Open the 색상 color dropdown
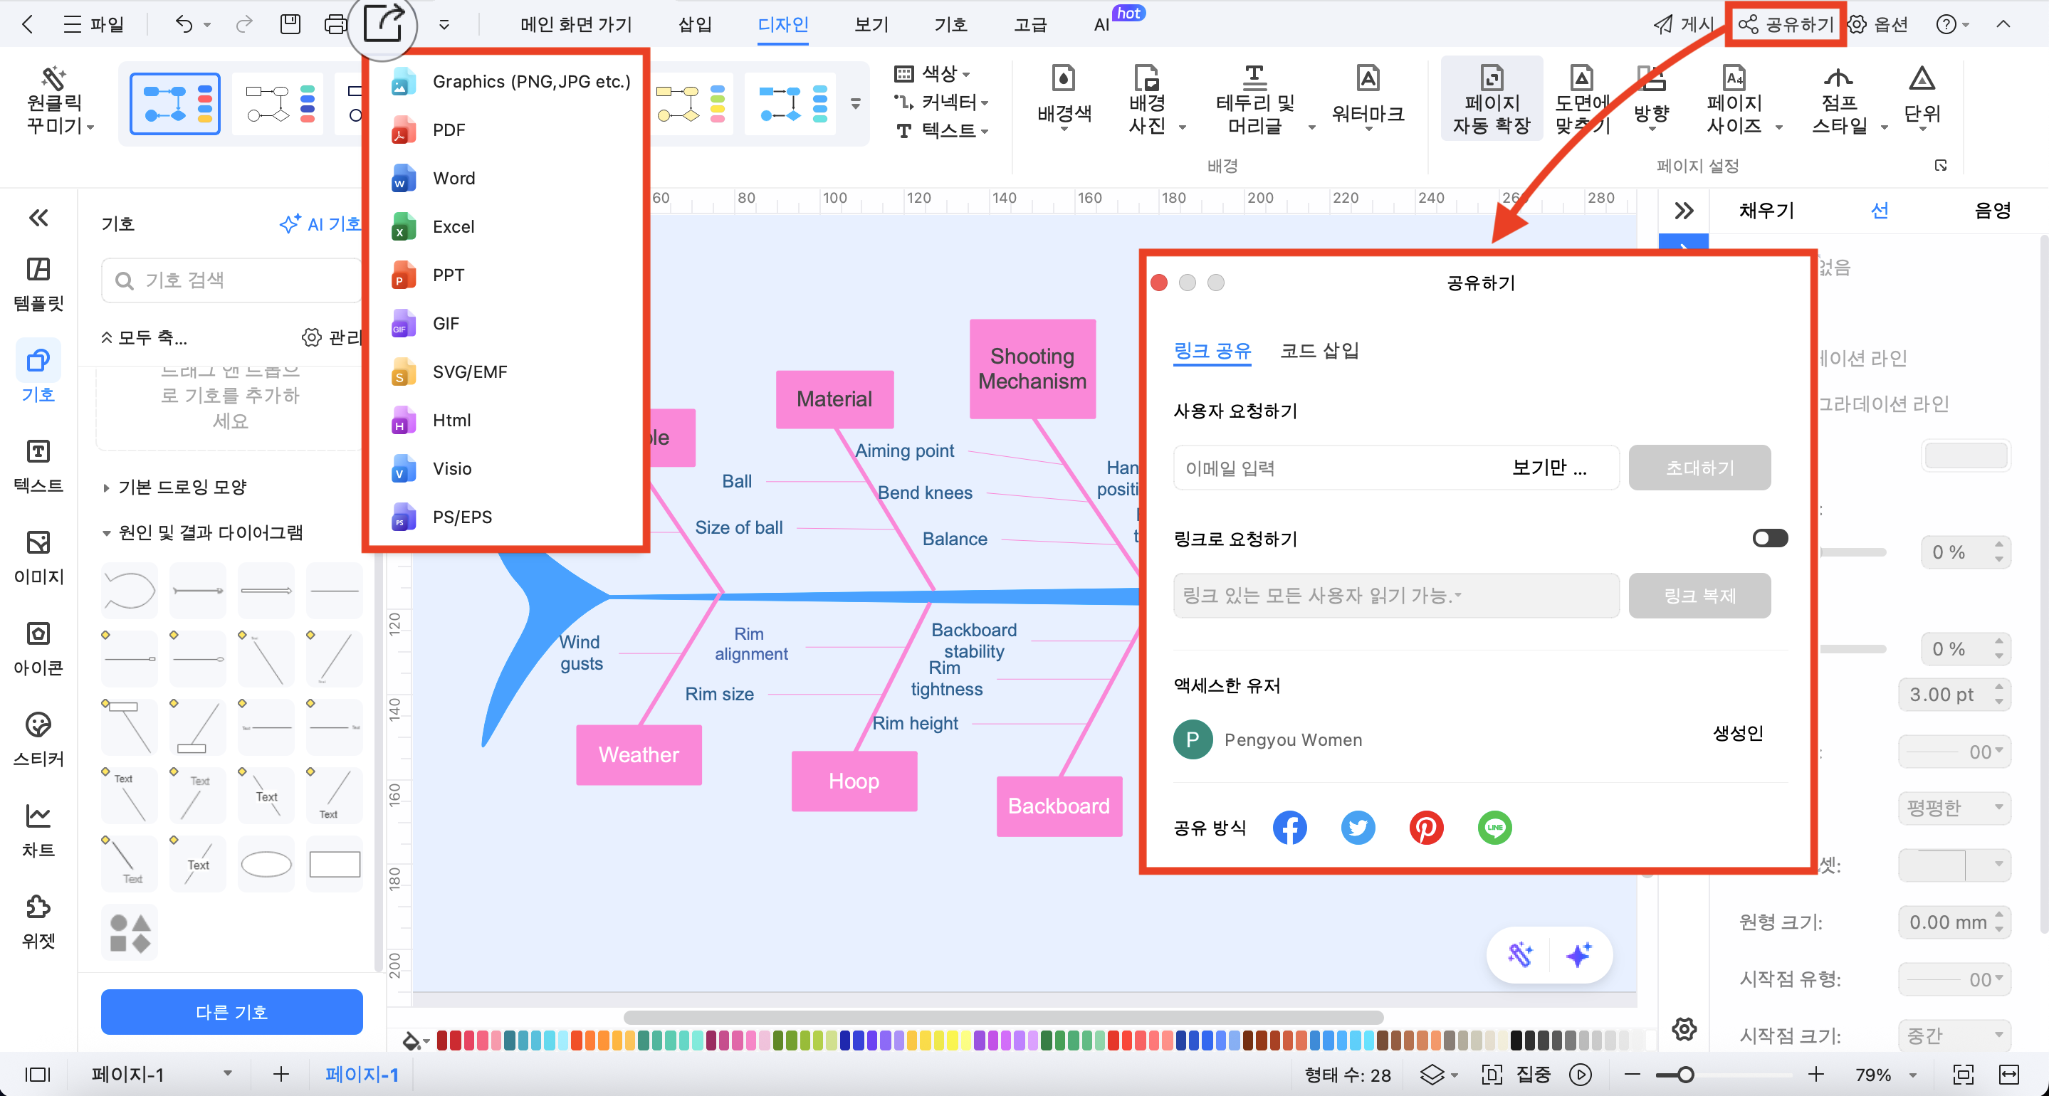Screen dimensions: 2049x1096 [x=932, y=74]
